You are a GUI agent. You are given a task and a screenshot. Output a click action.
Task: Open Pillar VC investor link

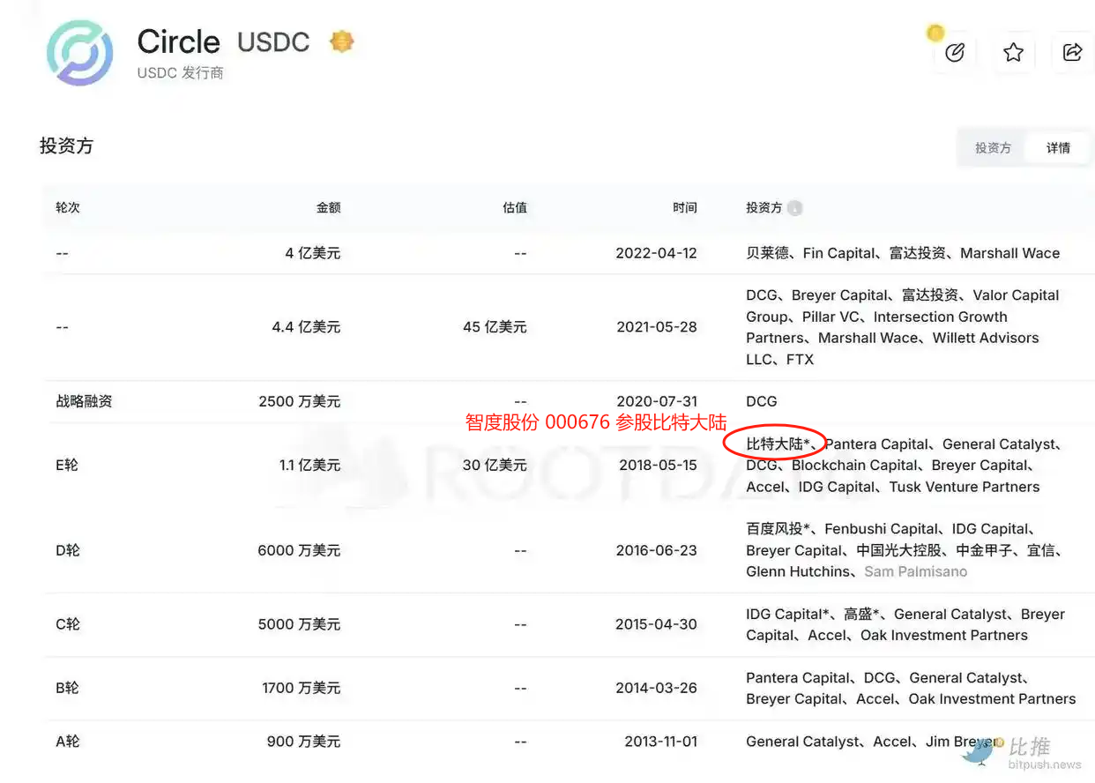tap(831, 317)
